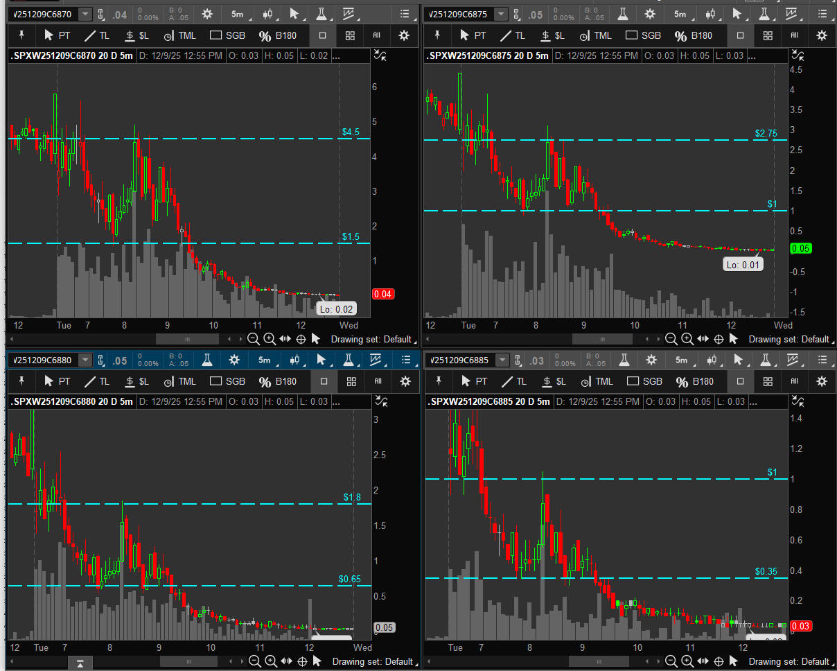Expand the 5m timeframe selector in C6875 chart
837x671 pixels.
pyautogui.click(x=682, y=14)
